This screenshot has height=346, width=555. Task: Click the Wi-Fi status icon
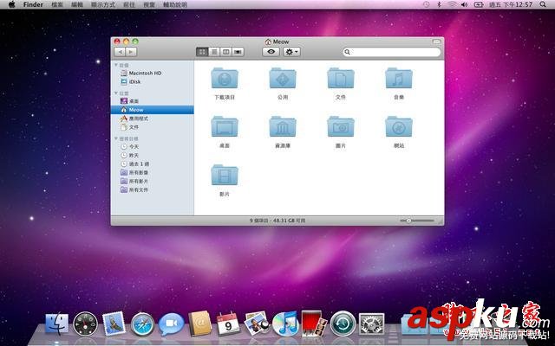pos(452,4)
